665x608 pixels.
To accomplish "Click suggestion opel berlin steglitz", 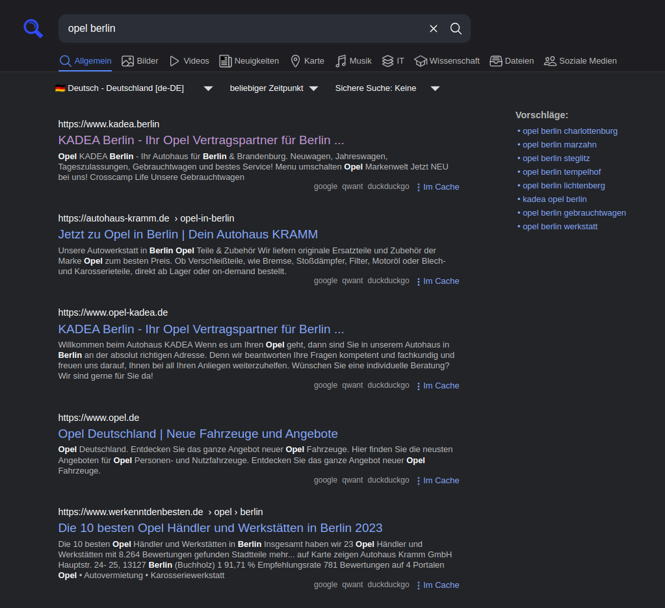I will point(556,158).
